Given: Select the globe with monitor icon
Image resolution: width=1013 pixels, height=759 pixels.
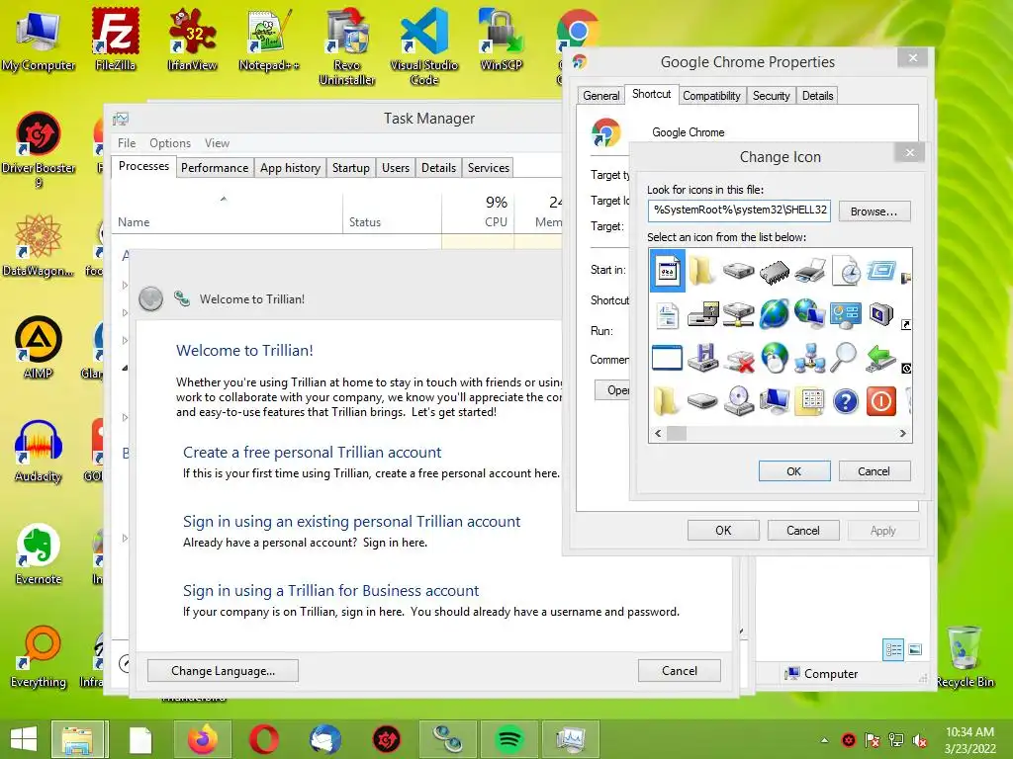Looking at the screenshot, I should point(809,314).
